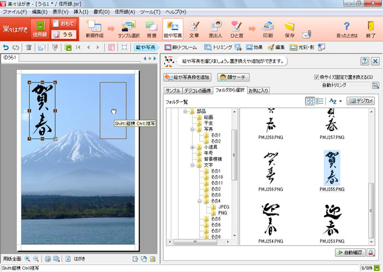Click the 困ったときは help icon
This screenshot has width=383, height=272.
pyautogui.click(x=346, y=28)
